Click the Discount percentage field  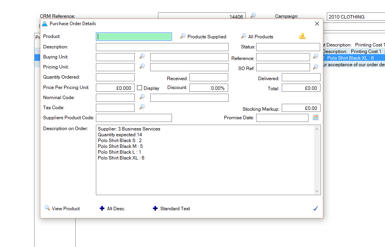click(x=209, y=88)
